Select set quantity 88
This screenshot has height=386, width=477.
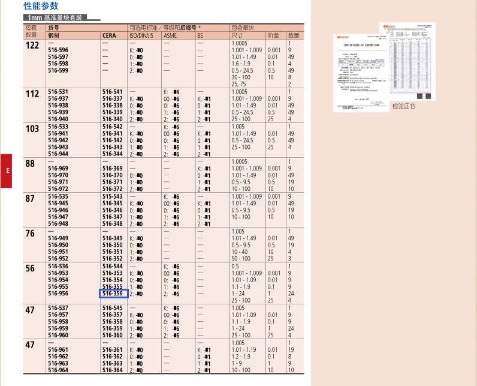[30, 164]
